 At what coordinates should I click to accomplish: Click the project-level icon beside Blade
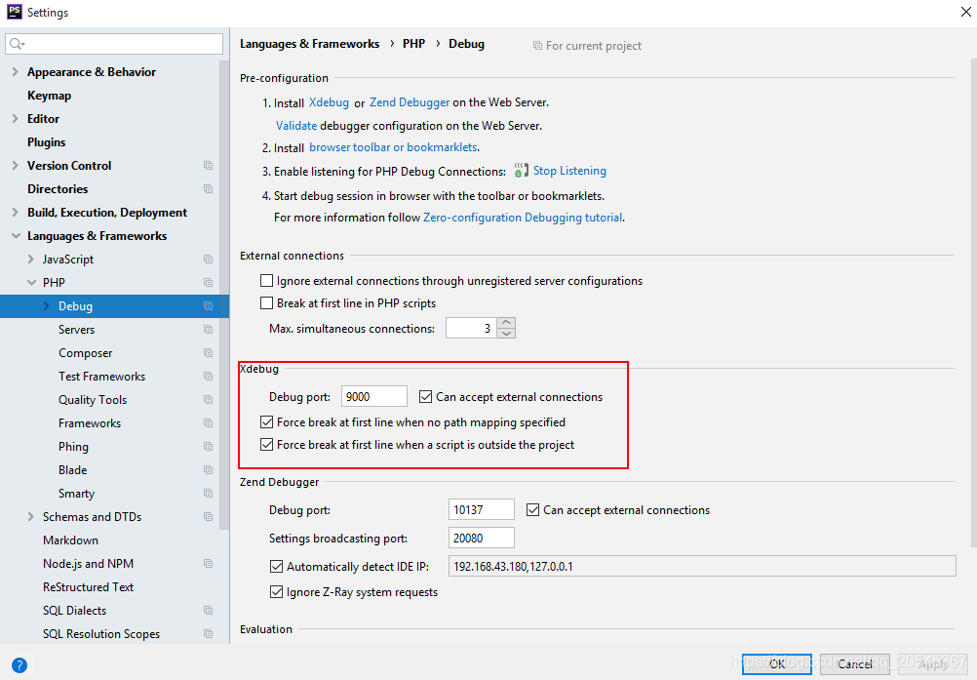click(x=208, y=470)
